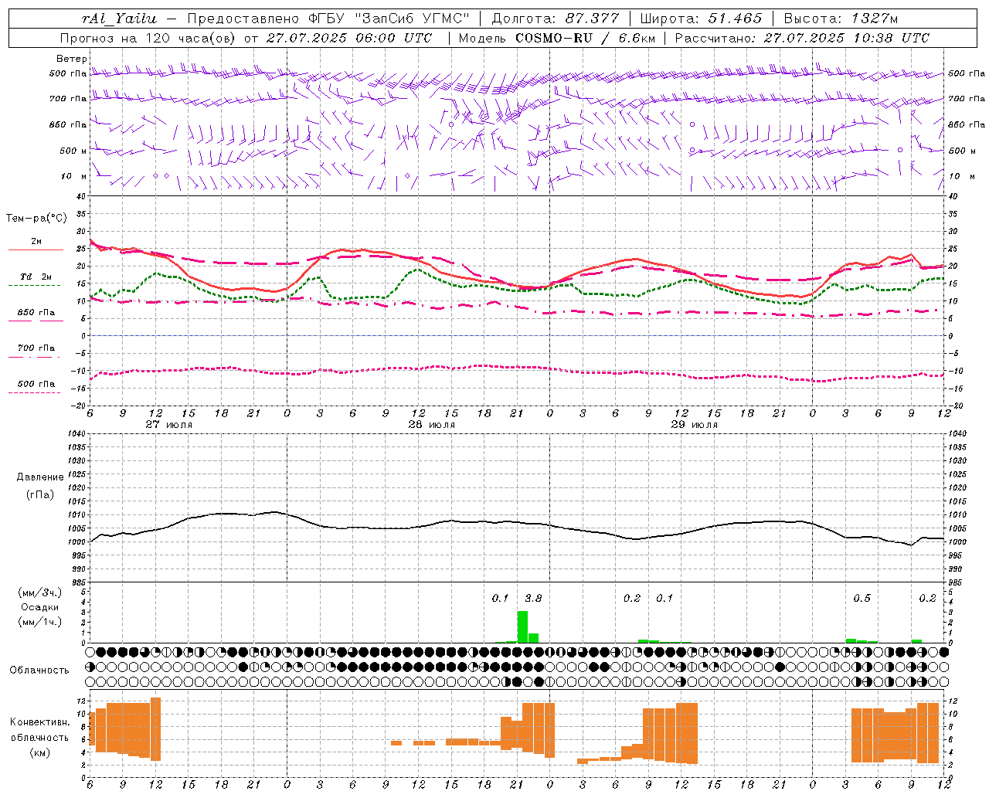Click the Давление panel label
The image size is (989, 791).
(40, 477)
